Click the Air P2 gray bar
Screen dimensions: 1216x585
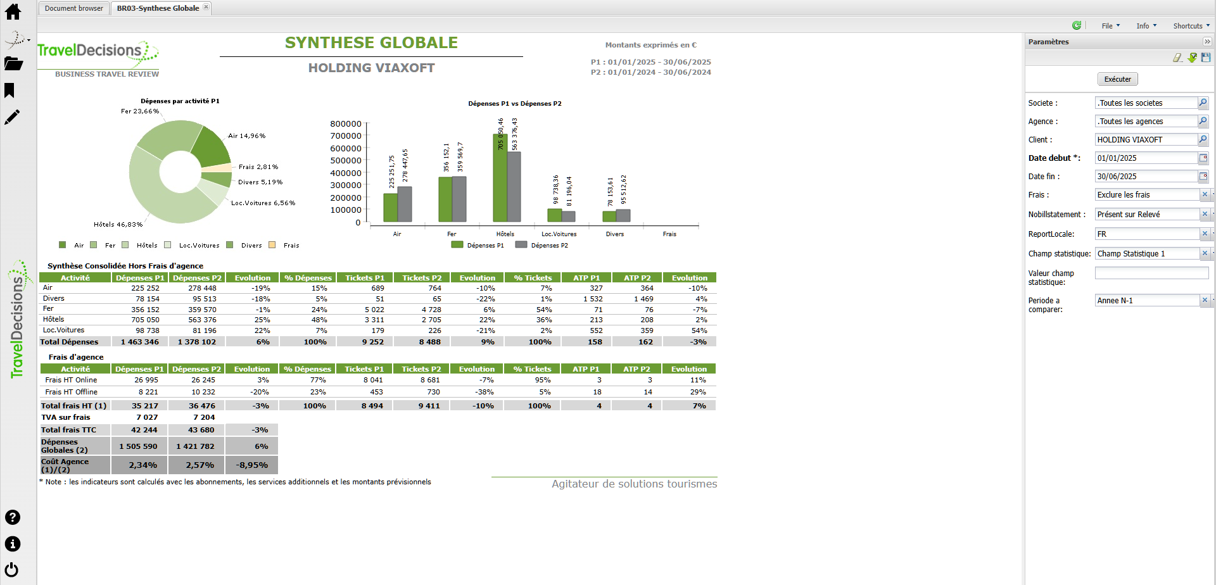(405, 204)
